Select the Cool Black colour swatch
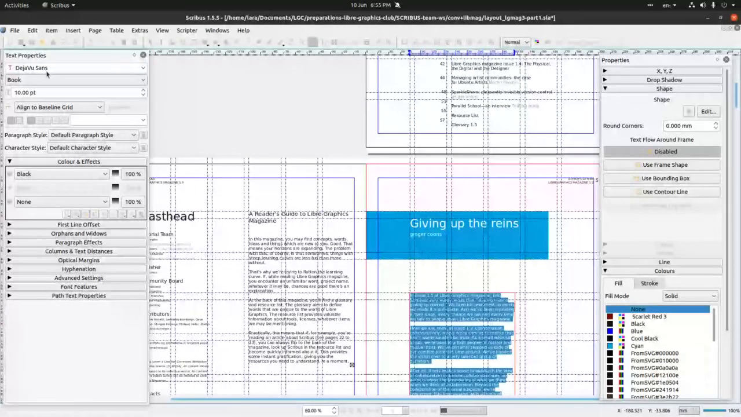The height and width of the screenshot is (417, 741). pyautogui.click(x=644, y=338)
